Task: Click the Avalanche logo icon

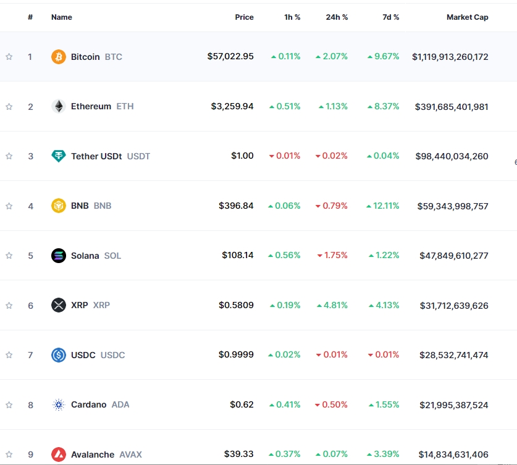Action: tap(58, 455)
